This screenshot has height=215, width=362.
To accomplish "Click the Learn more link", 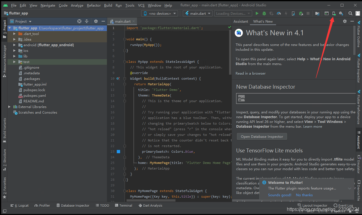I will point(313,127).
